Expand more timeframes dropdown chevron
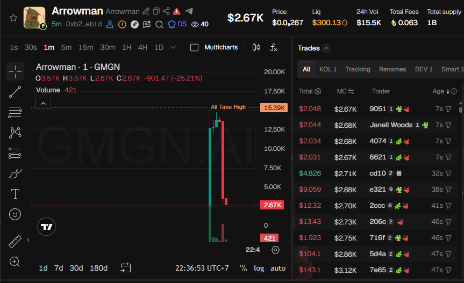This screenshot has height=283, width=464. coord(174,47)
